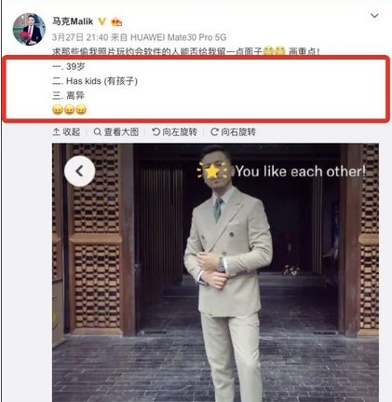
Task: Click the round back arrow on photo
Action: [79, 171]
